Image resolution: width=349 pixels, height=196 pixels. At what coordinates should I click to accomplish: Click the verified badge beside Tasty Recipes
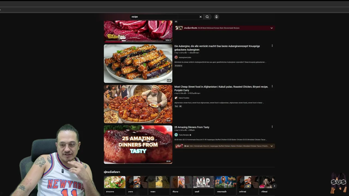190,135
